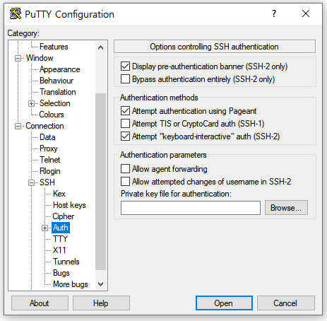Toggle Attempt keyboard-interactive auth checkbox
Screen dimensions: 327x321
[x=125, y=136]
